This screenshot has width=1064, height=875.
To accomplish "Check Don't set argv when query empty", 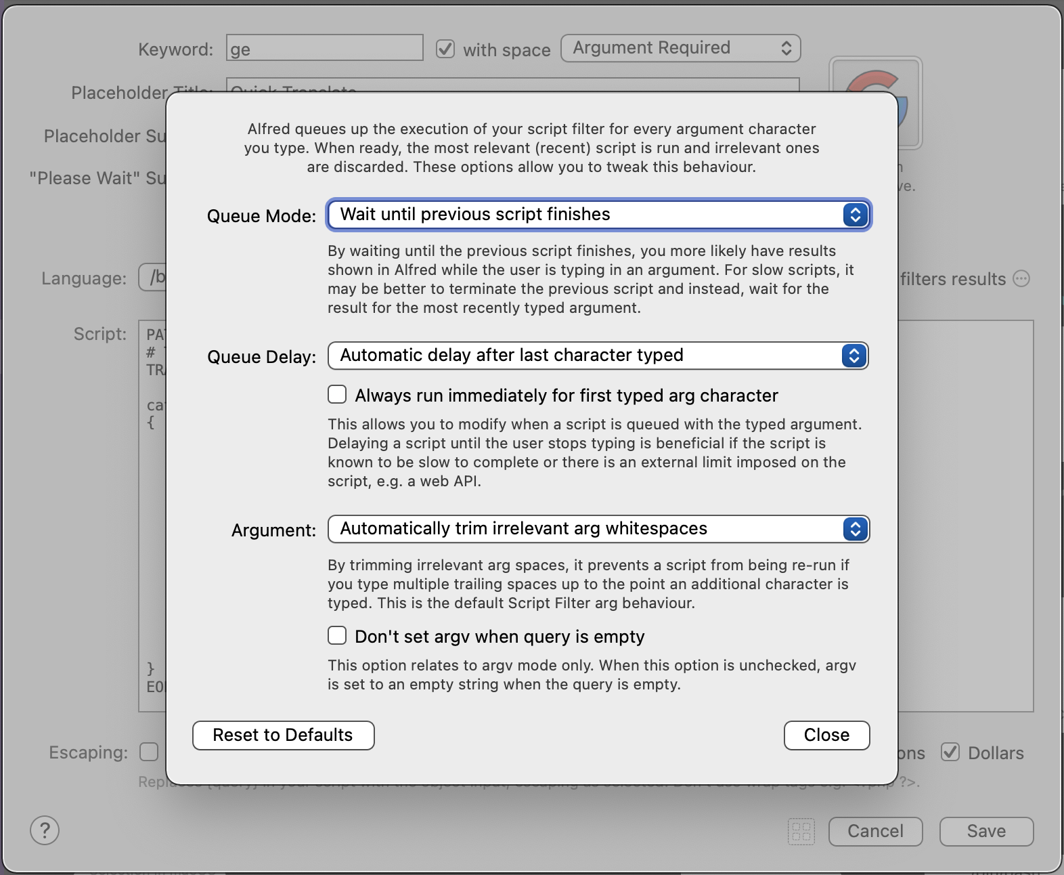I will [337, 635].
